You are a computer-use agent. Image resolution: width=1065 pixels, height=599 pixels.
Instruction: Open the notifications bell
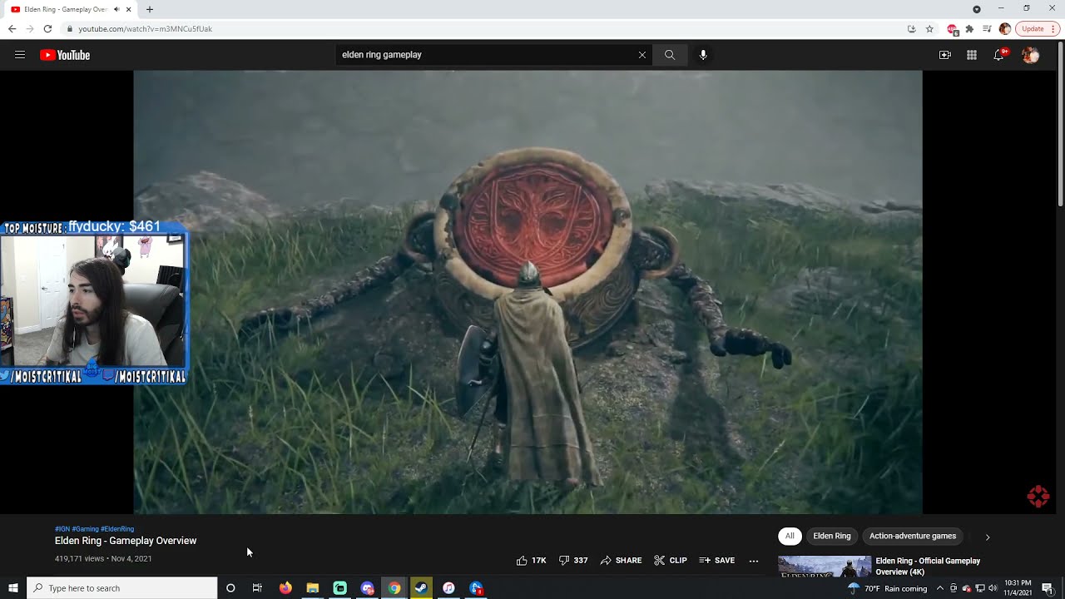(x=998, y=55)
